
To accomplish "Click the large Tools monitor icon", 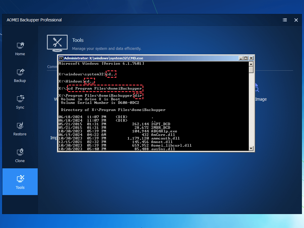I will (x=57, y=43).
